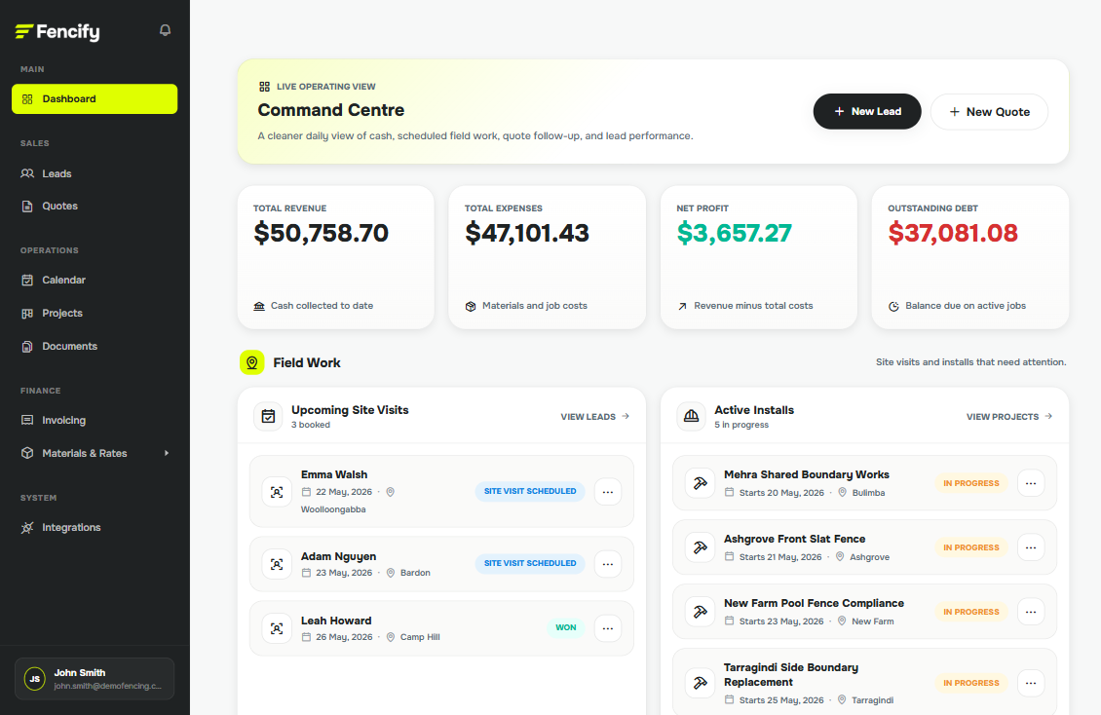Click the Dashboard grid icon
This screenshot has width=1101, height=715.
tap(27, 99)
